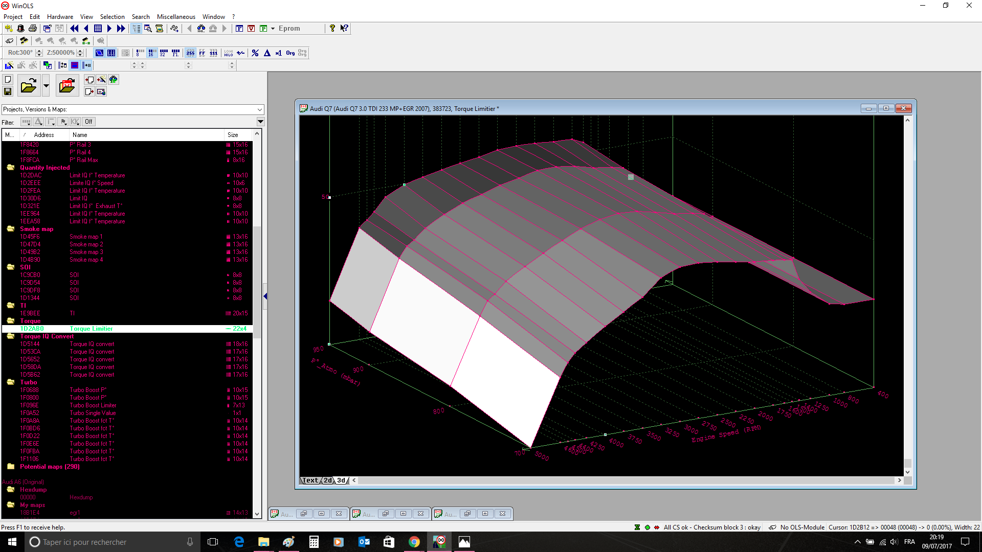This screenshot has width=982, height=552.
Task: Toggle 16-bit display mode
Action: (152, 53)
